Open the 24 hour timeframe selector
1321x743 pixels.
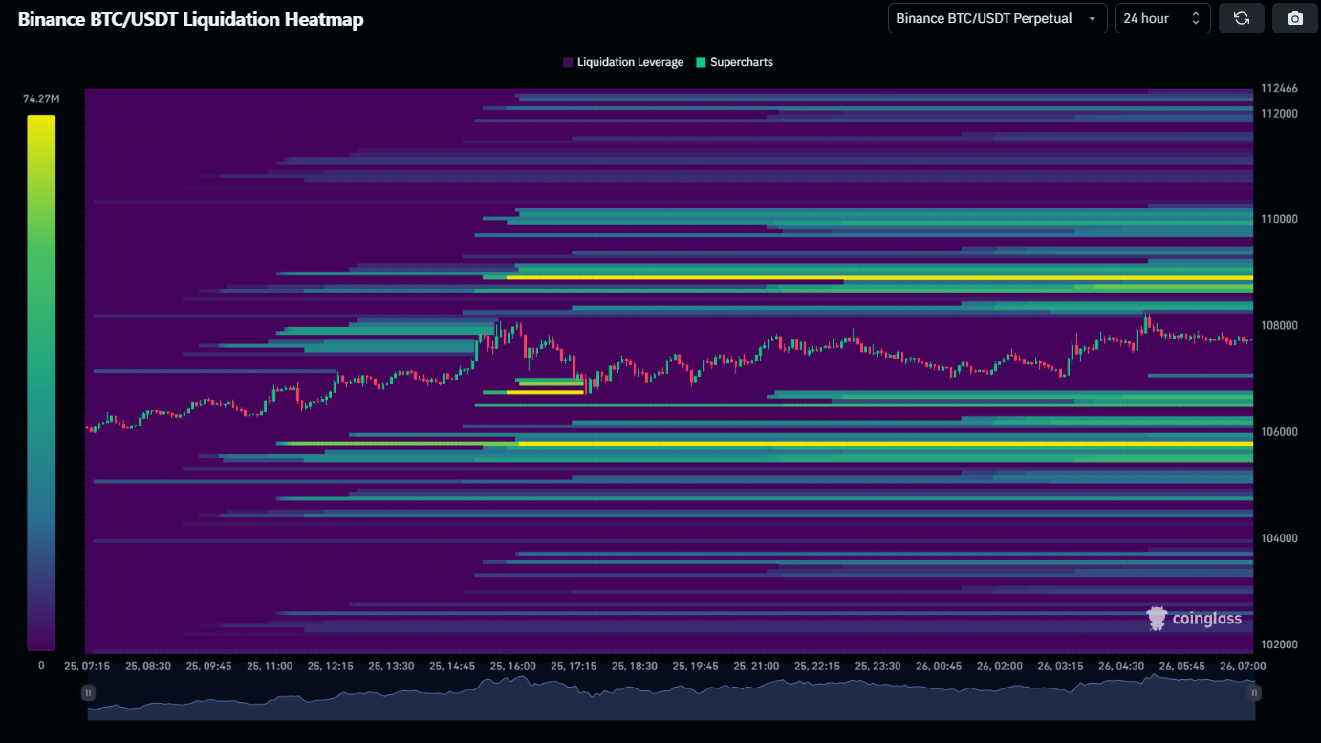point(1163,18)
